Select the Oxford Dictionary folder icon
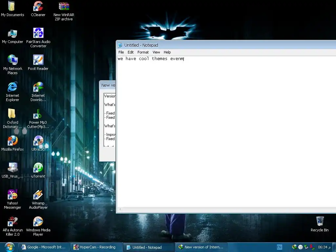Viewport: 336px width, 252px height. (x=12, y=118)
